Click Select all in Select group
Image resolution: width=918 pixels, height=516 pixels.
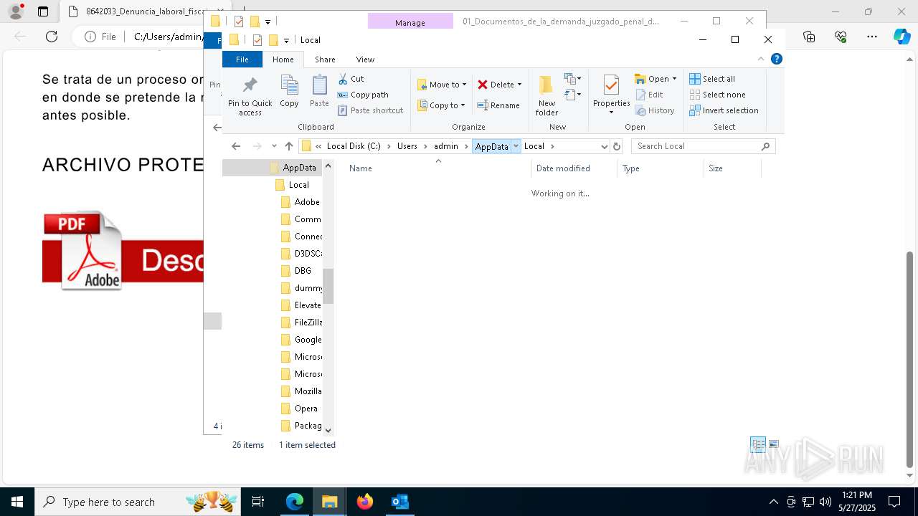pos(712,79)
